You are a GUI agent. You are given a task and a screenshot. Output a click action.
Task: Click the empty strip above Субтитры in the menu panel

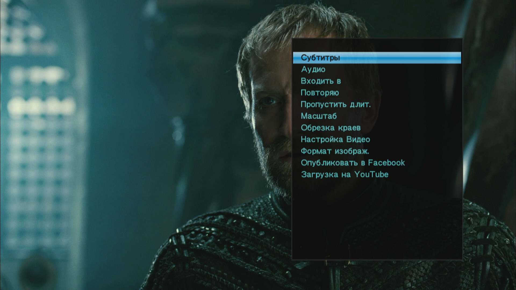376,45
